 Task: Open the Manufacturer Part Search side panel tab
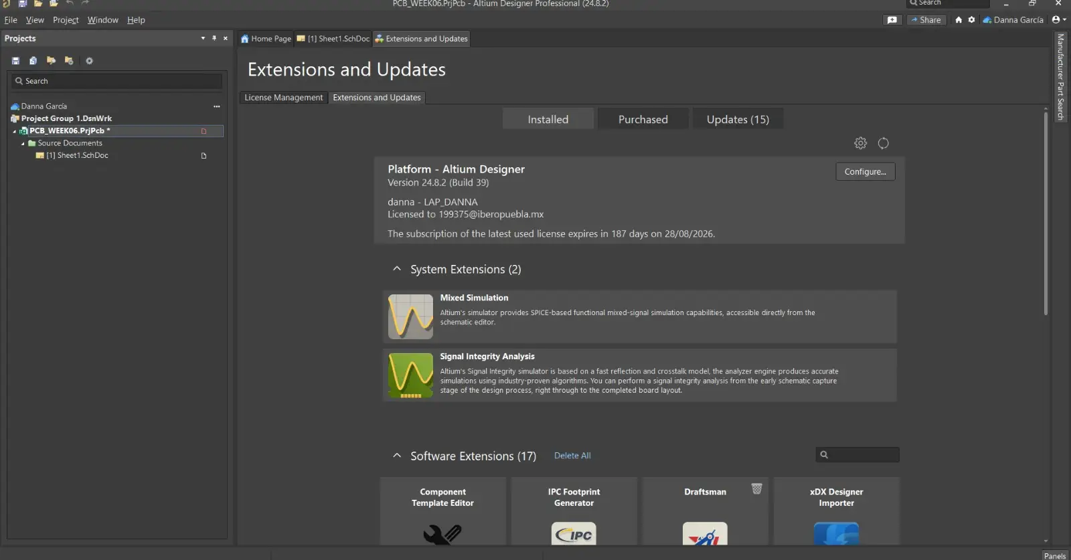tap(1060, 77)
